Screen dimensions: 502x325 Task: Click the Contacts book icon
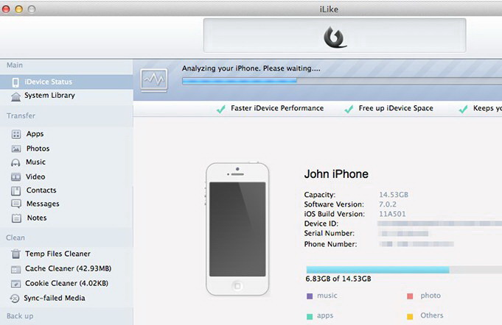pyautogui.click(x=16, y=191)
